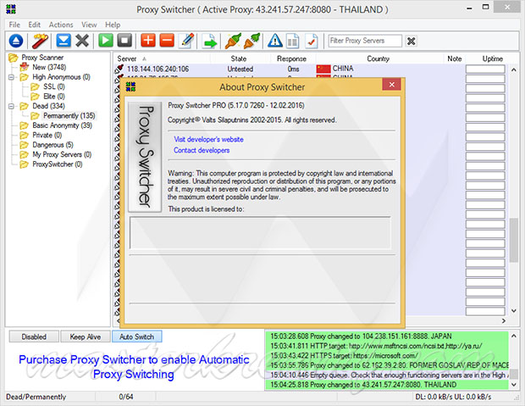Sort list by Note column header
The height and width of the screenshot is (406, 525).
[455, 58]
